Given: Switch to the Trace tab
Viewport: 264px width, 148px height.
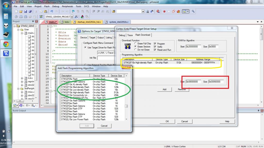Looking at the screenshot, I should click(x=130, y=35).
